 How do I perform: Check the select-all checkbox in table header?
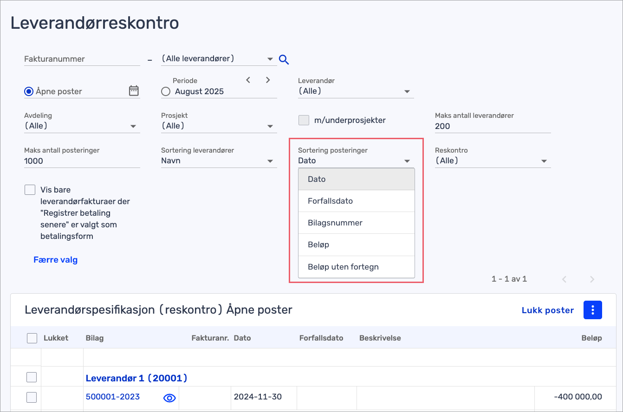[x=32, y=338]
